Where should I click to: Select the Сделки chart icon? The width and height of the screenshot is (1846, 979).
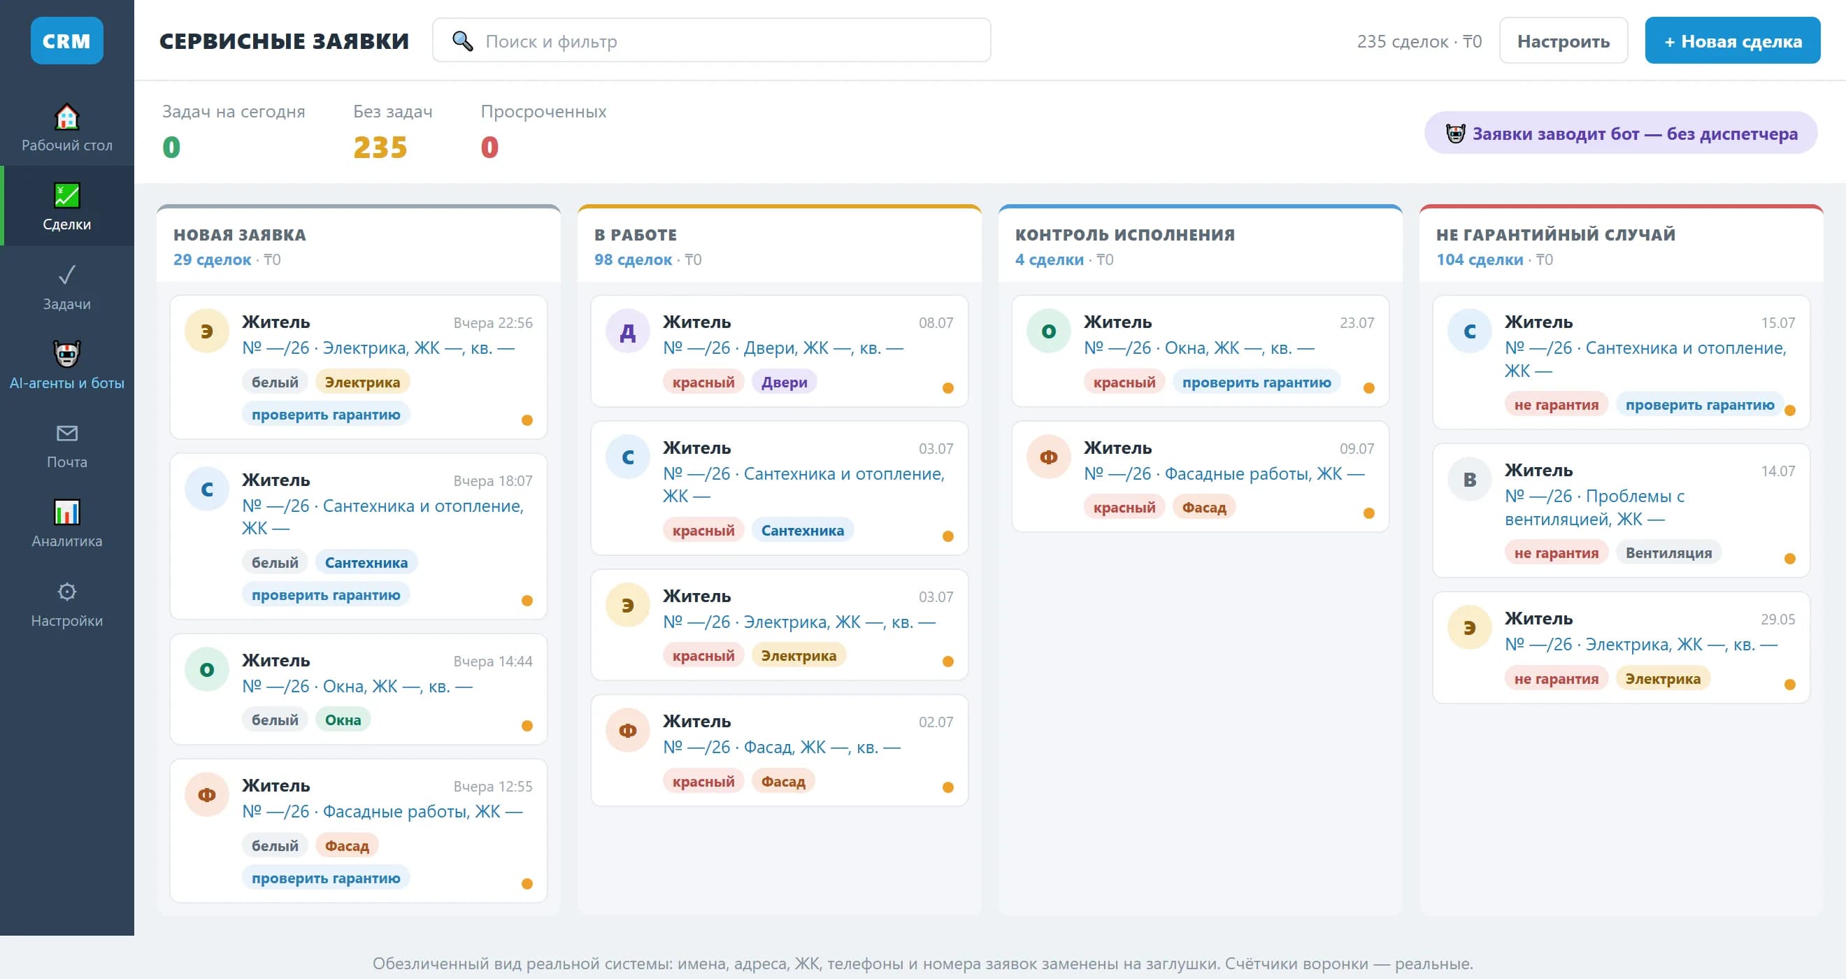tap(66, 195)
